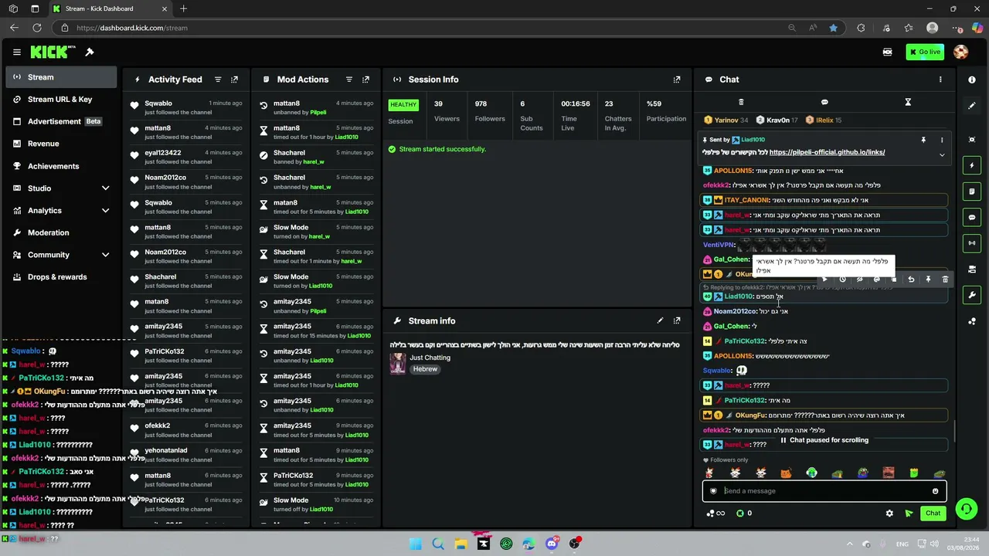Image resolution: width=989 pixels, height=556 pixels.
Task: Unpin the pinned message from Liad1010
Action: tap(923, 141)
